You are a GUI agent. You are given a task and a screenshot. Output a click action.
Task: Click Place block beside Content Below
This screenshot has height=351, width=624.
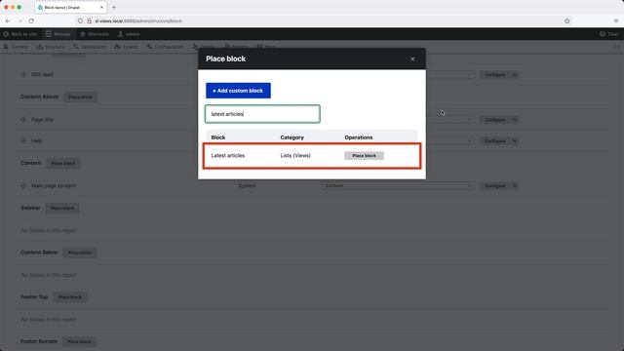click(80, 253)
